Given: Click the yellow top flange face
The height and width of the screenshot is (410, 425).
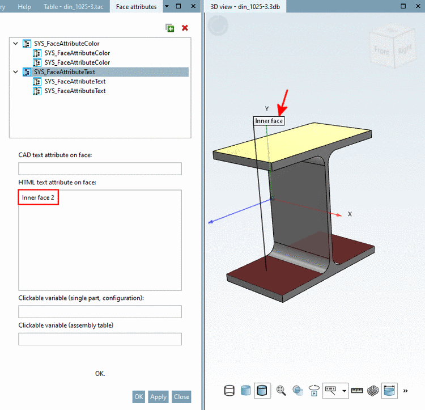Looking at the screenshot, I should click(292, 142).
